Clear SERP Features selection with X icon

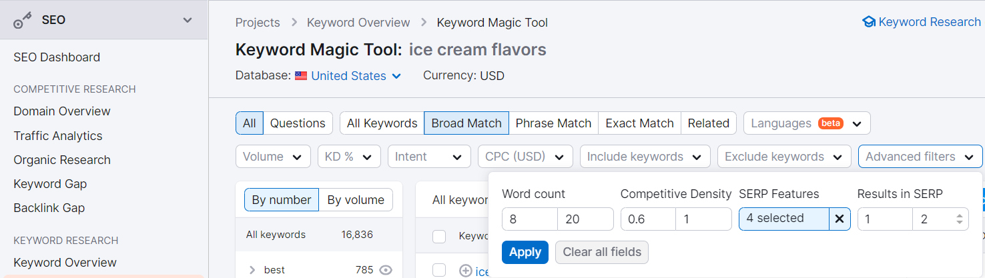point(840,219)
